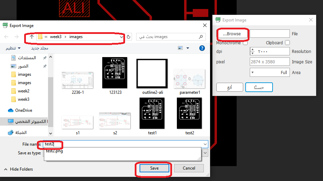The image size is (323, 181).
Task: Open the week3 folder in sidebar
Action: click(23, 99)
